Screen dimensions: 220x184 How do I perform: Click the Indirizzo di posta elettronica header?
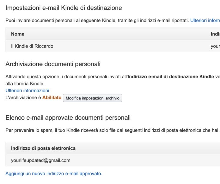[43, 148]
